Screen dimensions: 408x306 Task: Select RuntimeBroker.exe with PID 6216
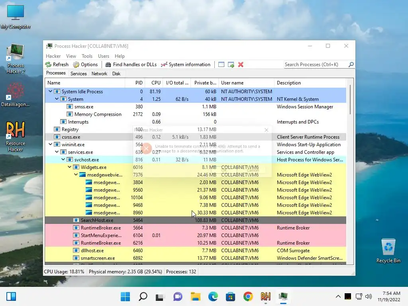195,243
